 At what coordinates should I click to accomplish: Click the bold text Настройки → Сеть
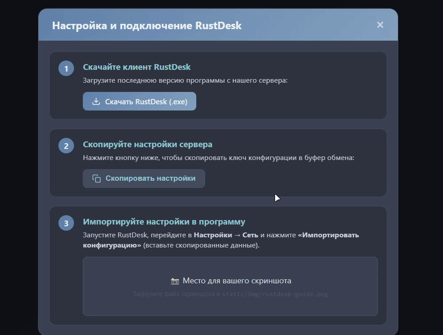point(226,235)
